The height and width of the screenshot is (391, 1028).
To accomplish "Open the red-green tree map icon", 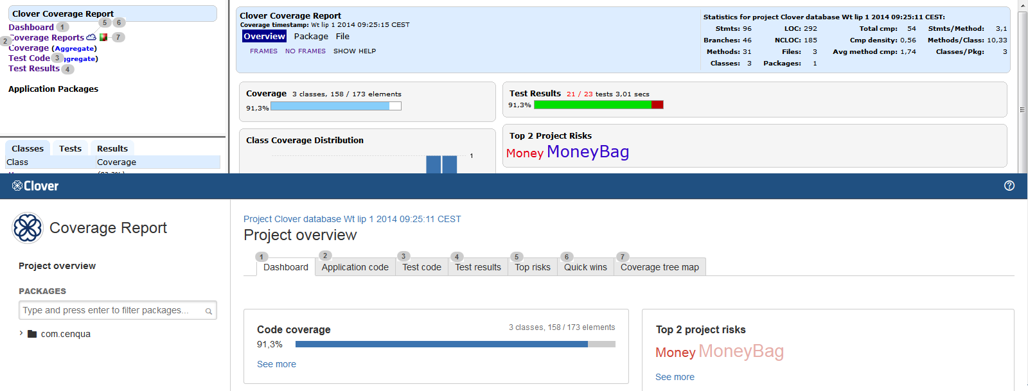I will coord(103,37).
